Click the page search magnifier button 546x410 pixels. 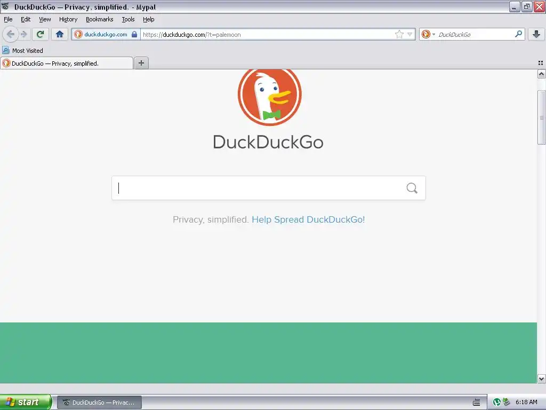pos(412,188)
